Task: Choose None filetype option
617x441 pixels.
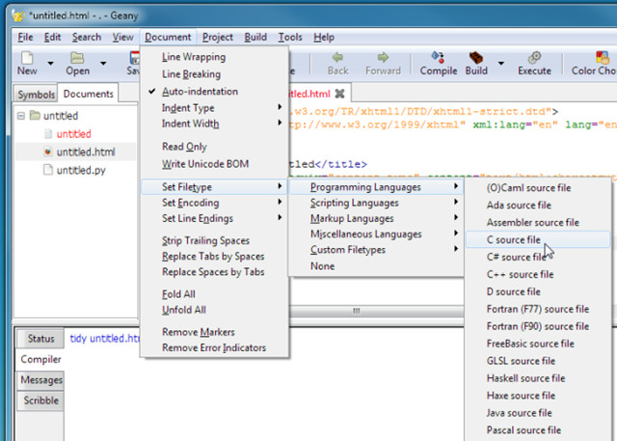Action: point(376,266)
